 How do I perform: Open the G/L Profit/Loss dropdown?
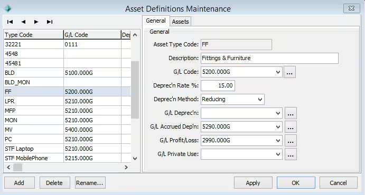point(278,140)
